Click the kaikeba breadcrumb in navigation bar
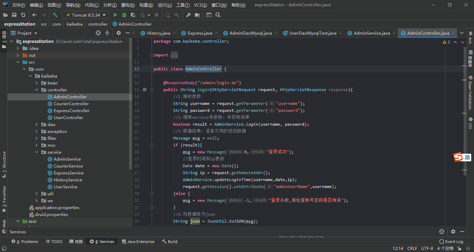474x252 pixels. point(74,24)
